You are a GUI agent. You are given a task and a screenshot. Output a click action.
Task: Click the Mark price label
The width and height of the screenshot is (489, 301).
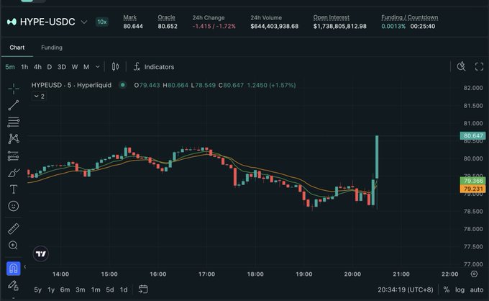click(129, 17)
